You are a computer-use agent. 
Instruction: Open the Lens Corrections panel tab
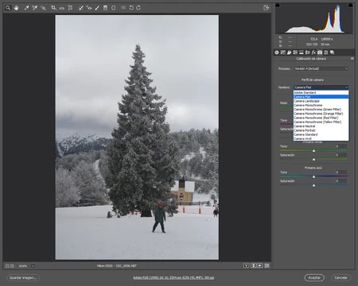click(x=308, y=52)
